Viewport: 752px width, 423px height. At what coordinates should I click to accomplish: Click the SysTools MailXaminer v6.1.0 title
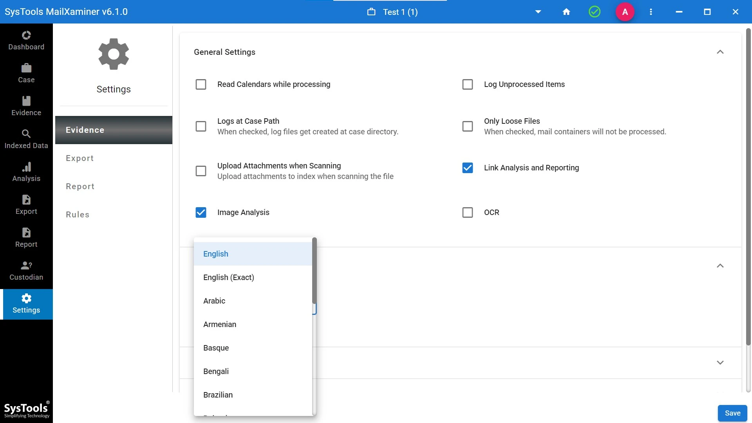coord(66,12)
